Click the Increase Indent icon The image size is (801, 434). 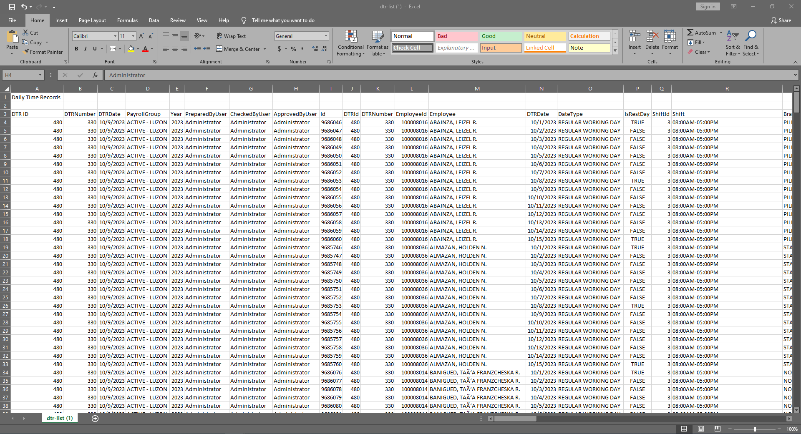pyautogui.click(x=207, y=49)
